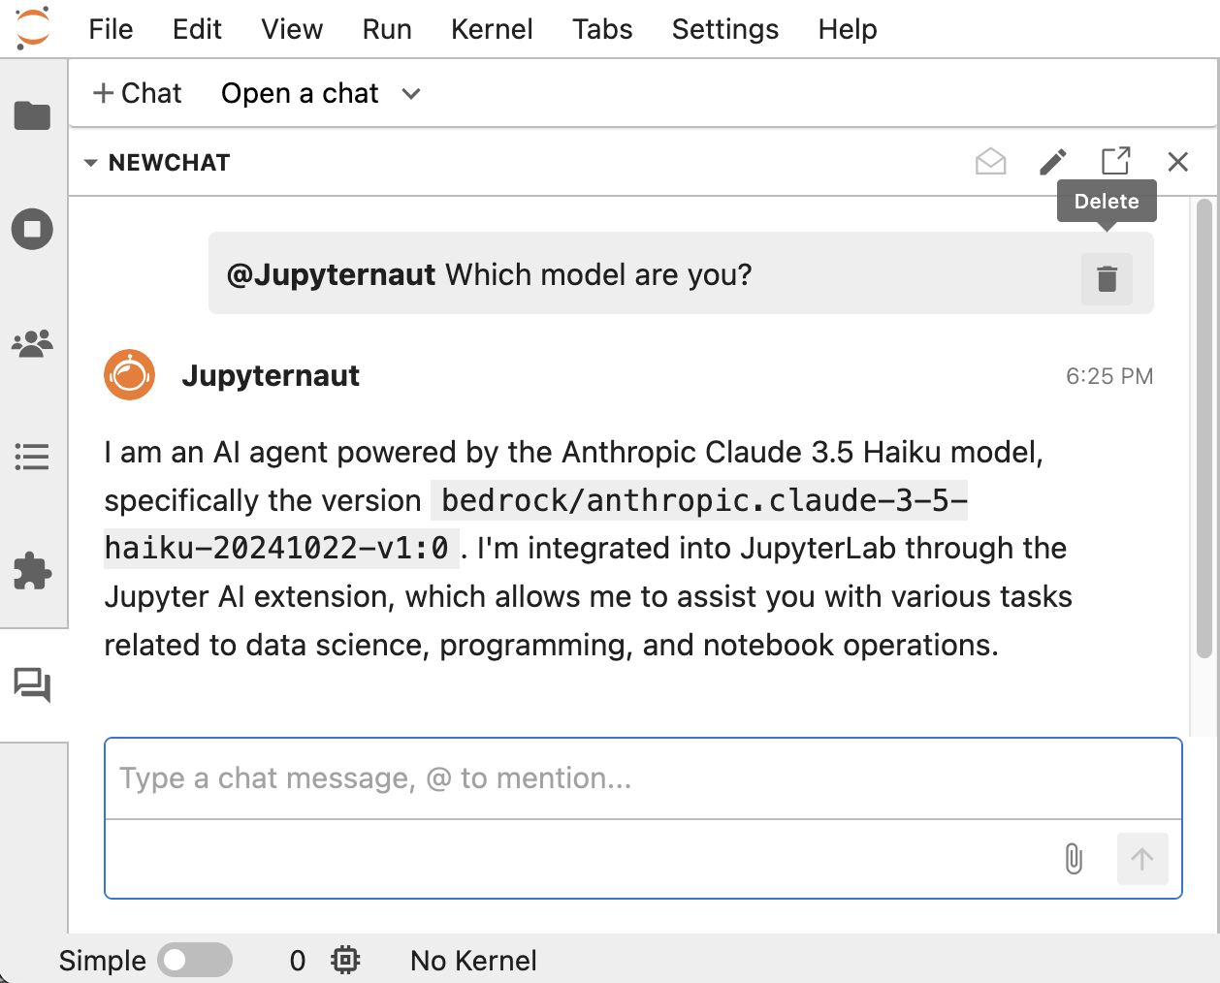Open the Run menu
Image resolution: width=1220 pixels, height=983 pixels.
pos(387,29)
